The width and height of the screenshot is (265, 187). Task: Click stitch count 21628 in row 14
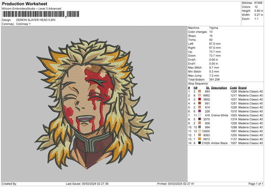pyautogui.click(x=206, y=143)
